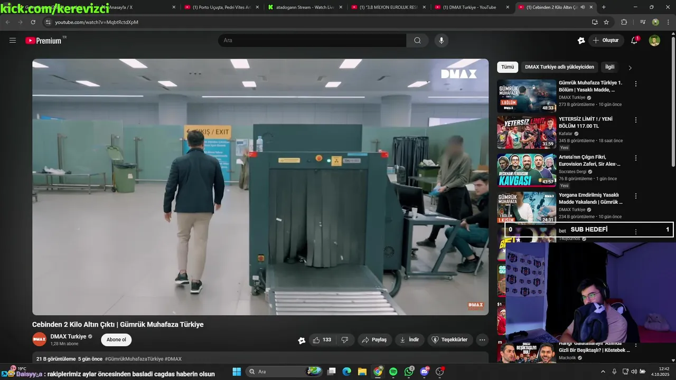Click the magnifier search button
This screenshot has height=380, width=676.
point(417,40)
